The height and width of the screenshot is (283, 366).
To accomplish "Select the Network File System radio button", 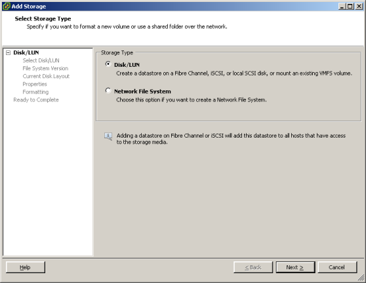I will click(108, 90).
